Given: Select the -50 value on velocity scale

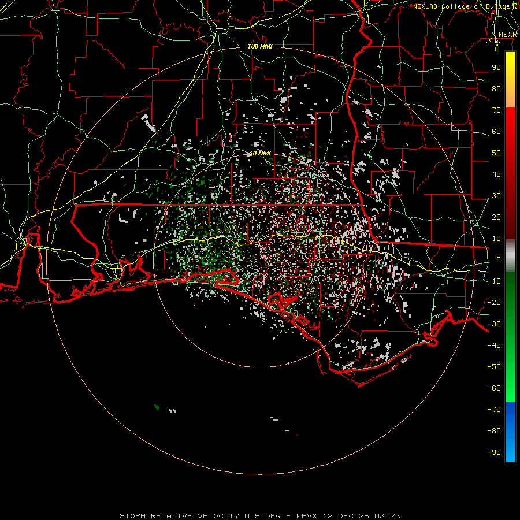Looking at the screenshot, I should coord(494,367).
